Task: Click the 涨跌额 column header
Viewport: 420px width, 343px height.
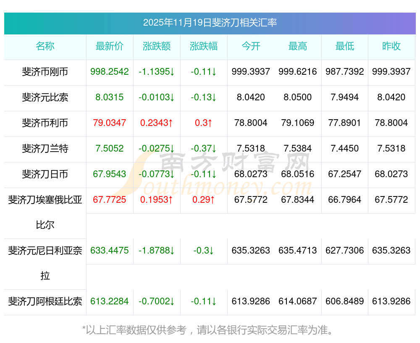Action: (157, 46)
